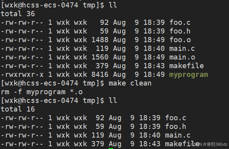Click makefile in the first file listing
This screenshot has width=229, height=149.
coord(187,66)
